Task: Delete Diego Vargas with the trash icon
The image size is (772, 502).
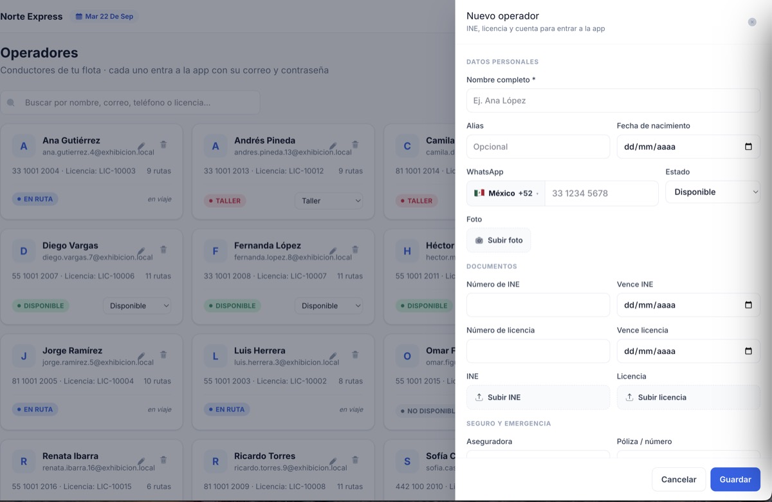Action: 163,250
